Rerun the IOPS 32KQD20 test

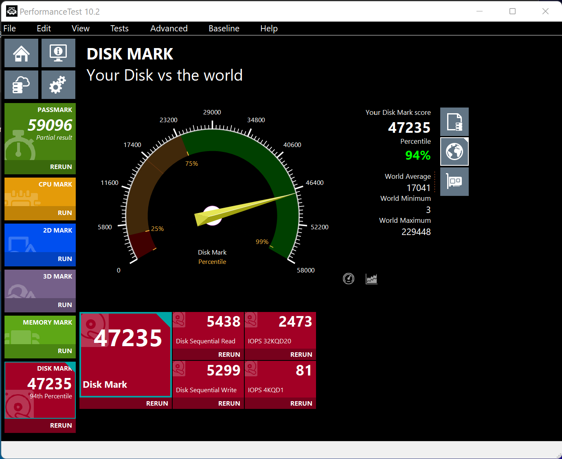tap(301, 355)
